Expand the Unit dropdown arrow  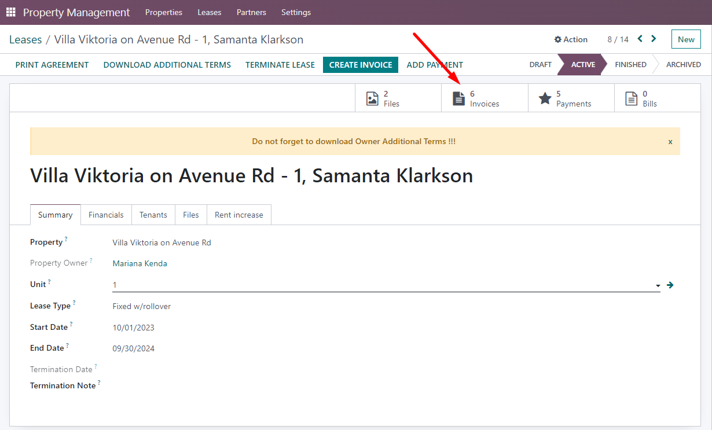coord(658,285)
